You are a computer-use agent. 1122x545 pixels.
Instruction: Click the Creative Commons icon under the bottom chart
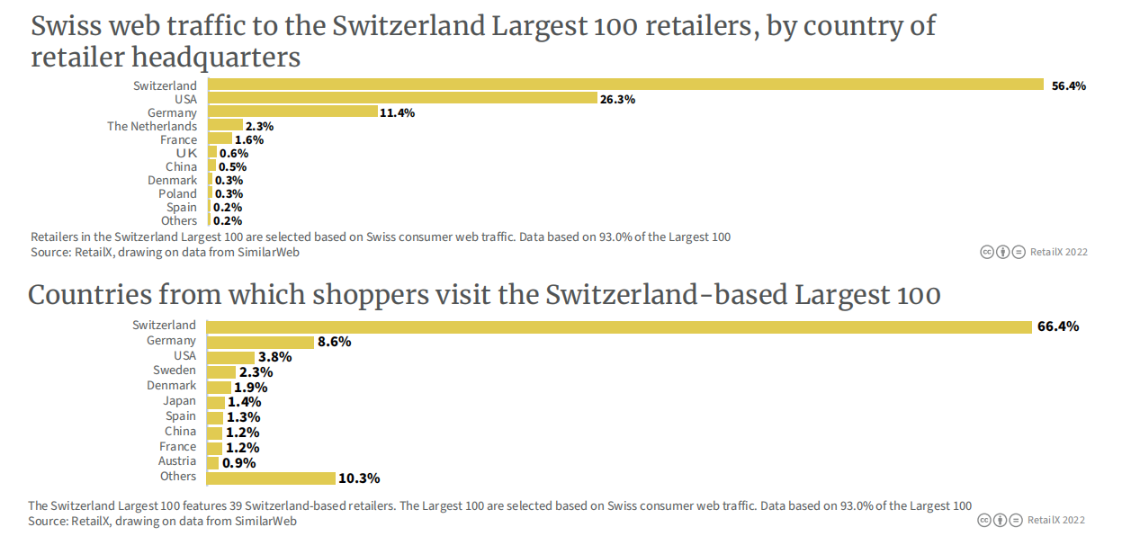(x=985, y=520)
